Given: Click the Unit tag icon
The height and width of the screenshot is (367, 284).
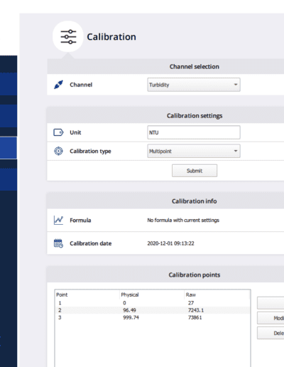Looking at the screenshot, I should pyautogui.click(x=58, y=132).
